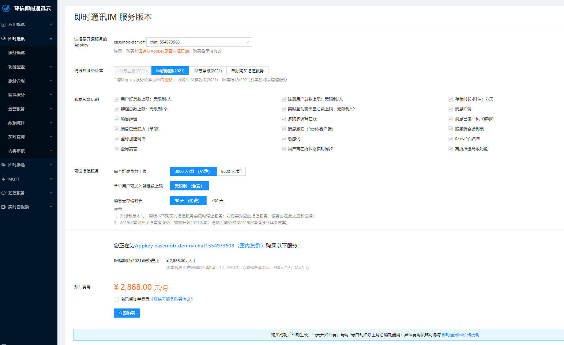Toggle the 消息推送 feature checkbox
The image size is (564, 345).
coord(116,119)
